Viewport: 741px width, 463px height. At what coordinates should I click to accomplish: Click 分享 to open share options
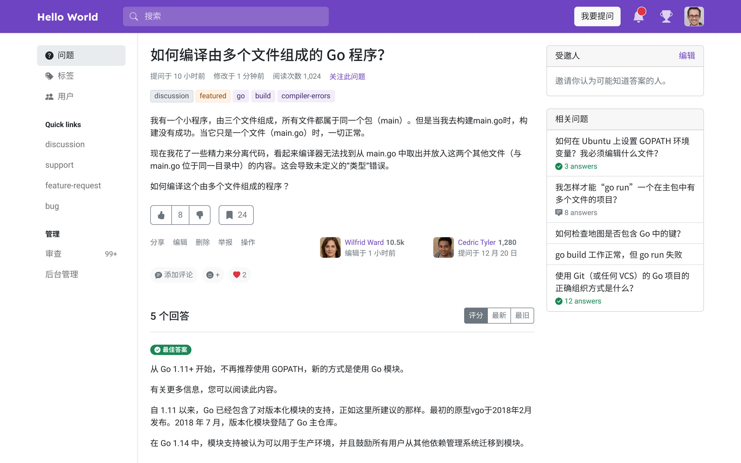coord(157,242)
